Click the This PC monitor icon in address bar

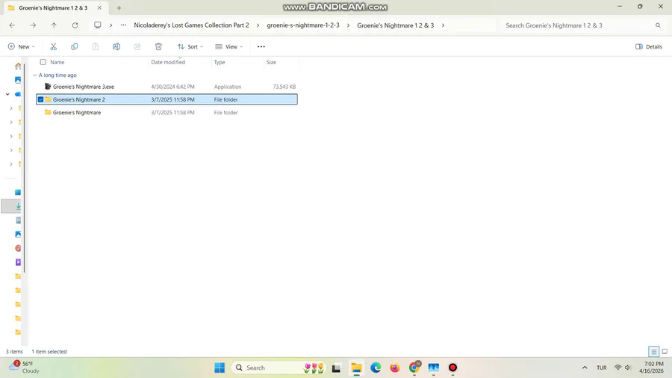98,25
